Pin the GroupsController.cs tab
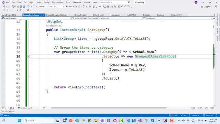This screenshot has height=124, width=220. coord(41,15)
